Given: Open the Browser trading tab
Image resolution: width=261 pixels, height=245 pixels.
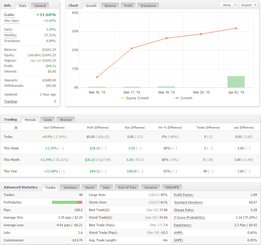Looking at the screenshot, I should (66, 120).
